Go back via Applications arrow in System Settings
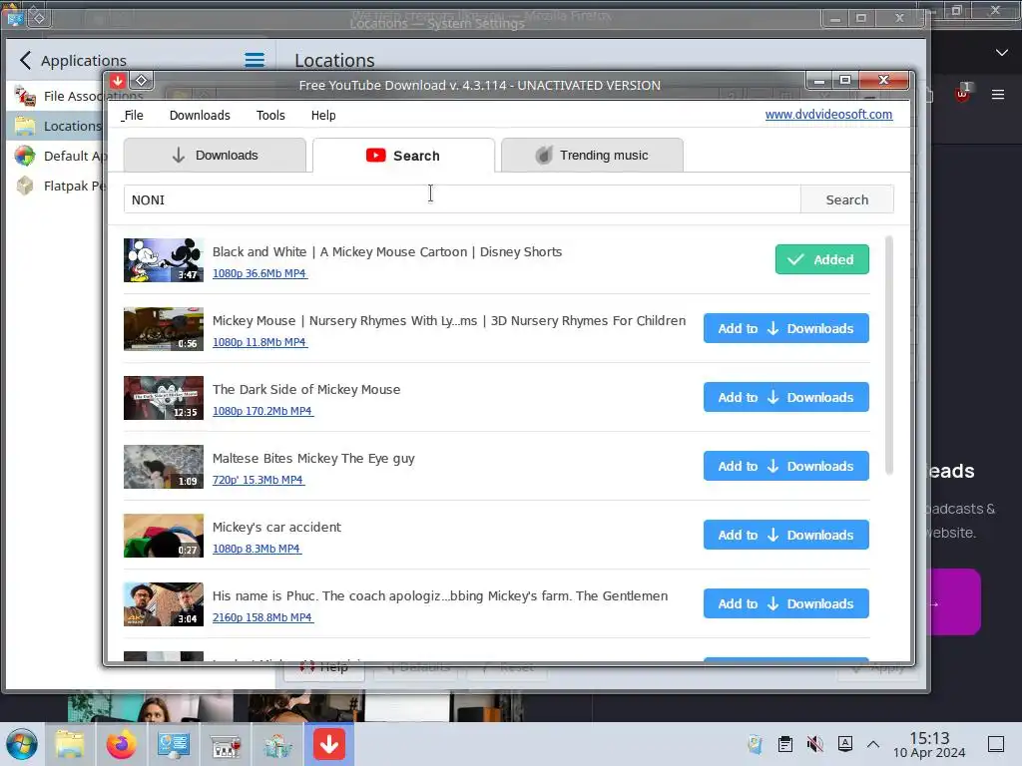1022x766 pixels. pyautogui.click(x=25, y=61)
